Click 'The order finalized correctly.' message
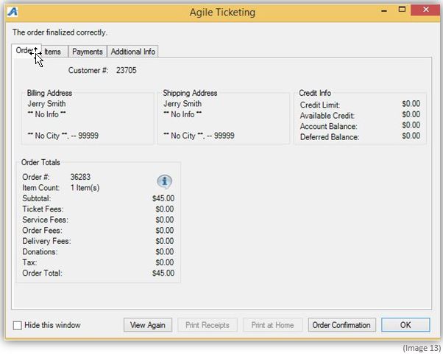Screen dimensions: 443x356 pos(60,32)
